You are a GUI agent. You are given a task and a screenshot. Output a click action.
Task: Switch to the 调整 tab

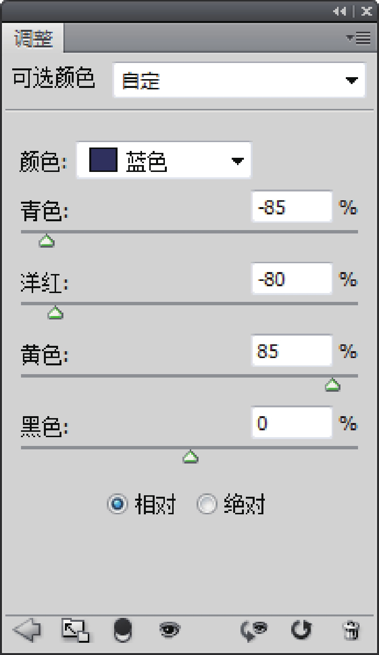click(x=33, y=39)
